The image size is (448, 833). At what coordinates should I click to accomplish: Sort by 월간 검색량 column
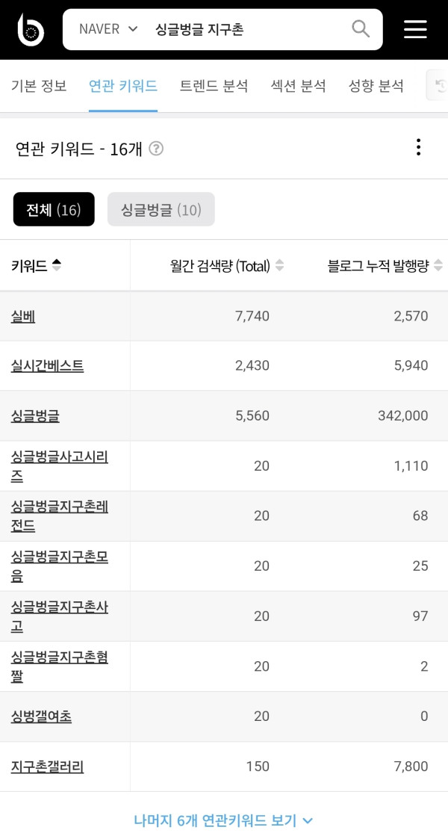[x=280, y=265]
